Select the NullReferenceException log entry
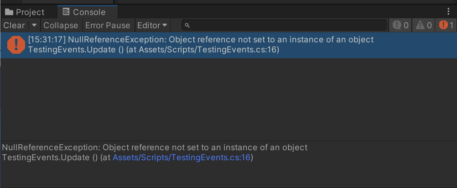This screenshot has width=457, height=188. point(228,45)
